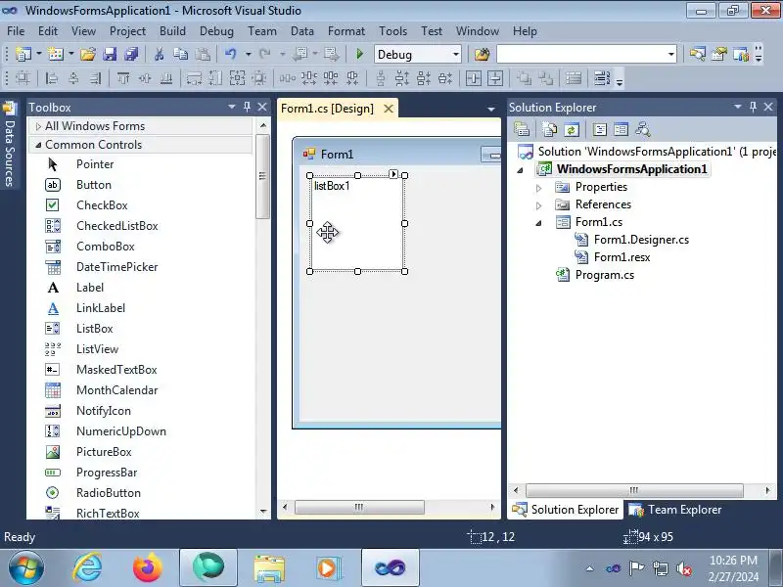The image size is (783, 587).
Task: Click Center Vertically layout icon
Action: point(495,78)
